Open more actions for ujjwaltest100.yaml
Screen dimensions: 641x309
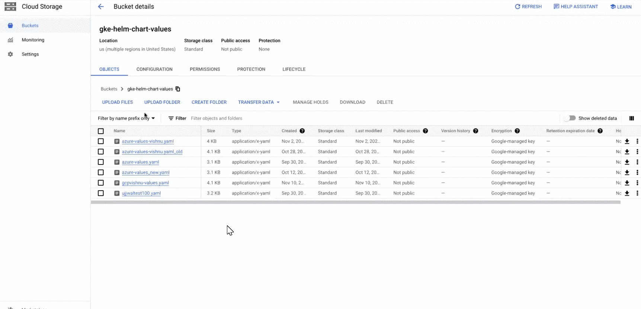tap(637, 193)
